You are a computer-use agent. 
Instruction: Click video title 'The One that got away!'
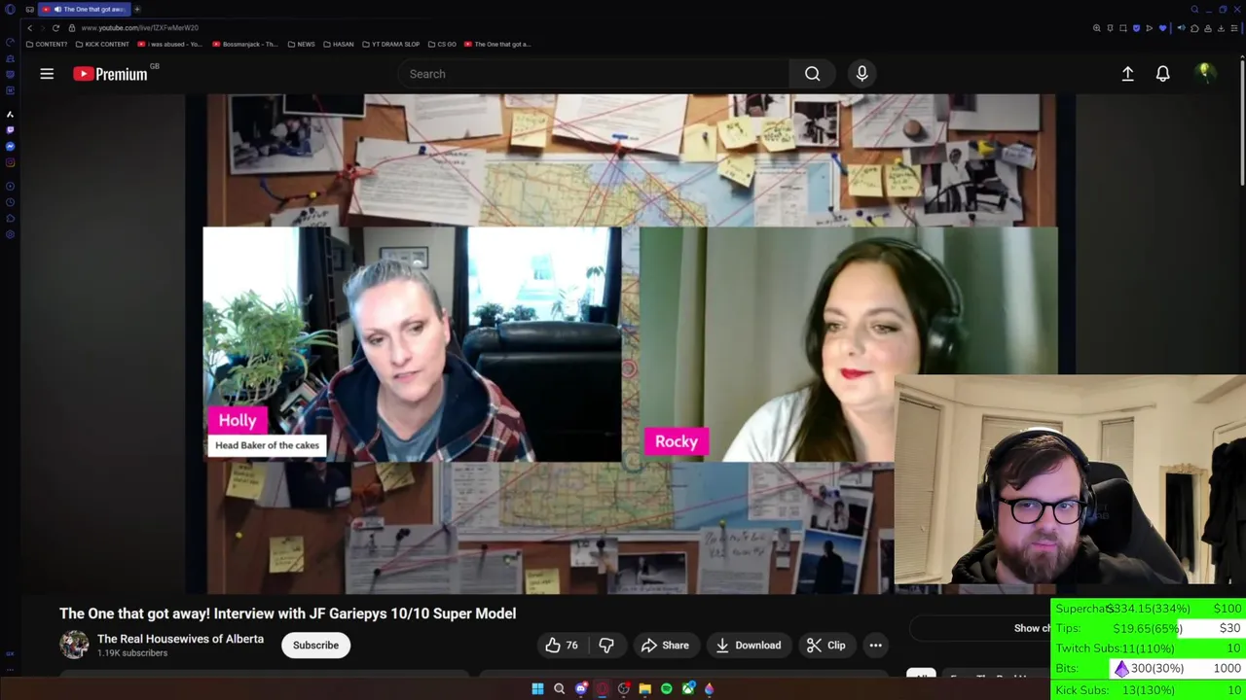(x=287, y=613)
